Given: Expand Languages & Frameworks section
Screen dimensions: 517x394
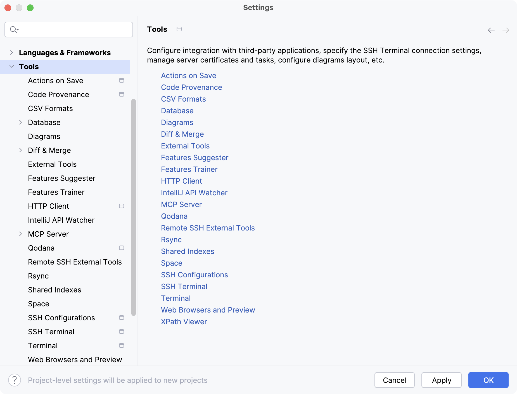Looking at the screenshot, I should pyautogui.click(x=11, y=52).
